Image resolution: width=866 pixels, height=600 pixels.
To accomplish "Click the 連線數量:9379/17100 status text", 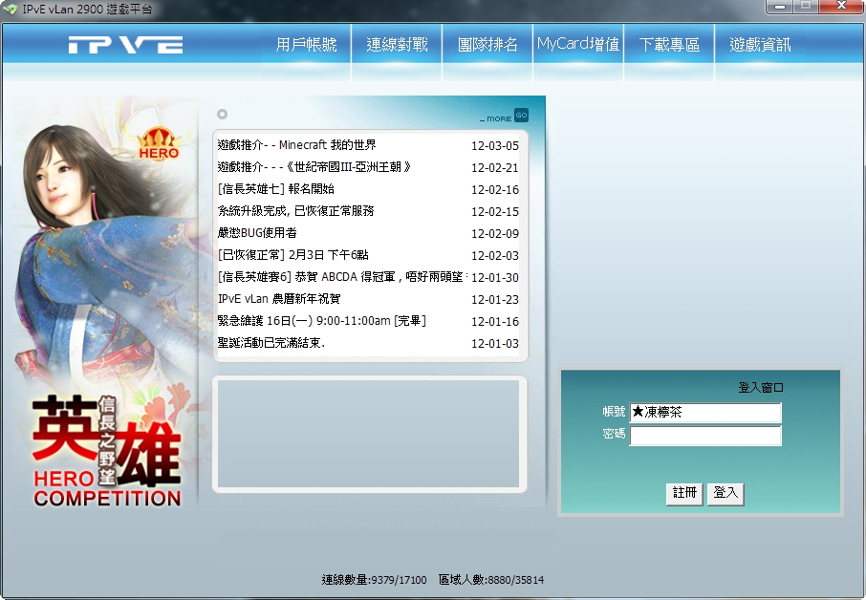I will pyautogui.click(x=374, y=580).
